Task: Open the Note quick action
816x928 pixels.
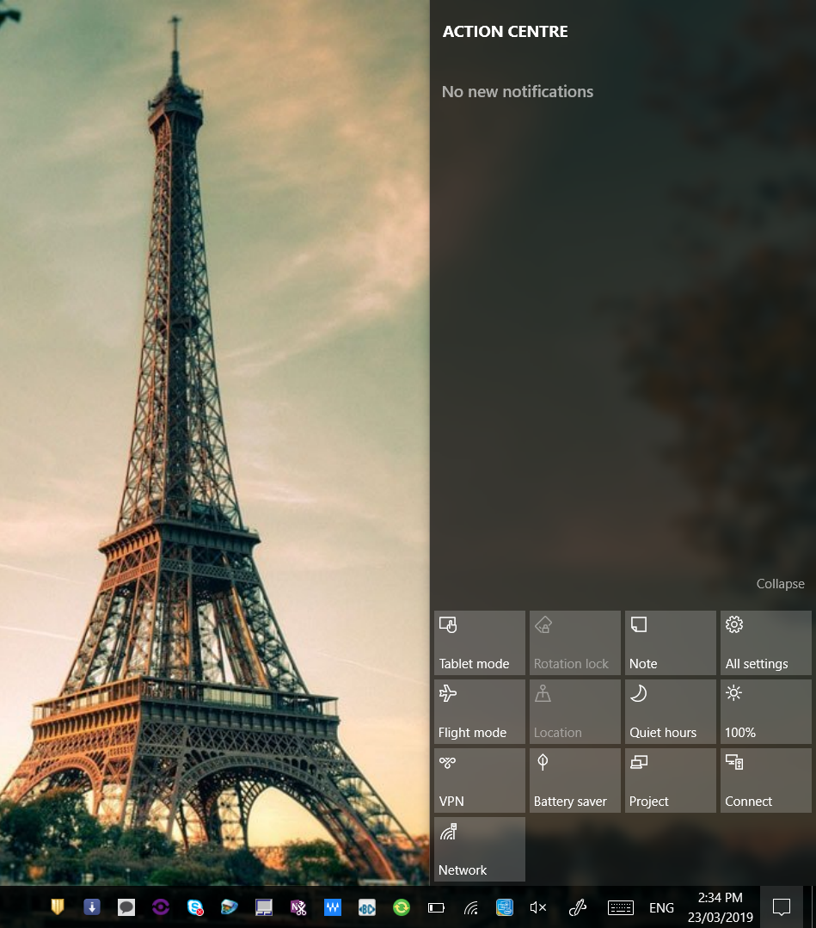Action: [x=670, y=642]
